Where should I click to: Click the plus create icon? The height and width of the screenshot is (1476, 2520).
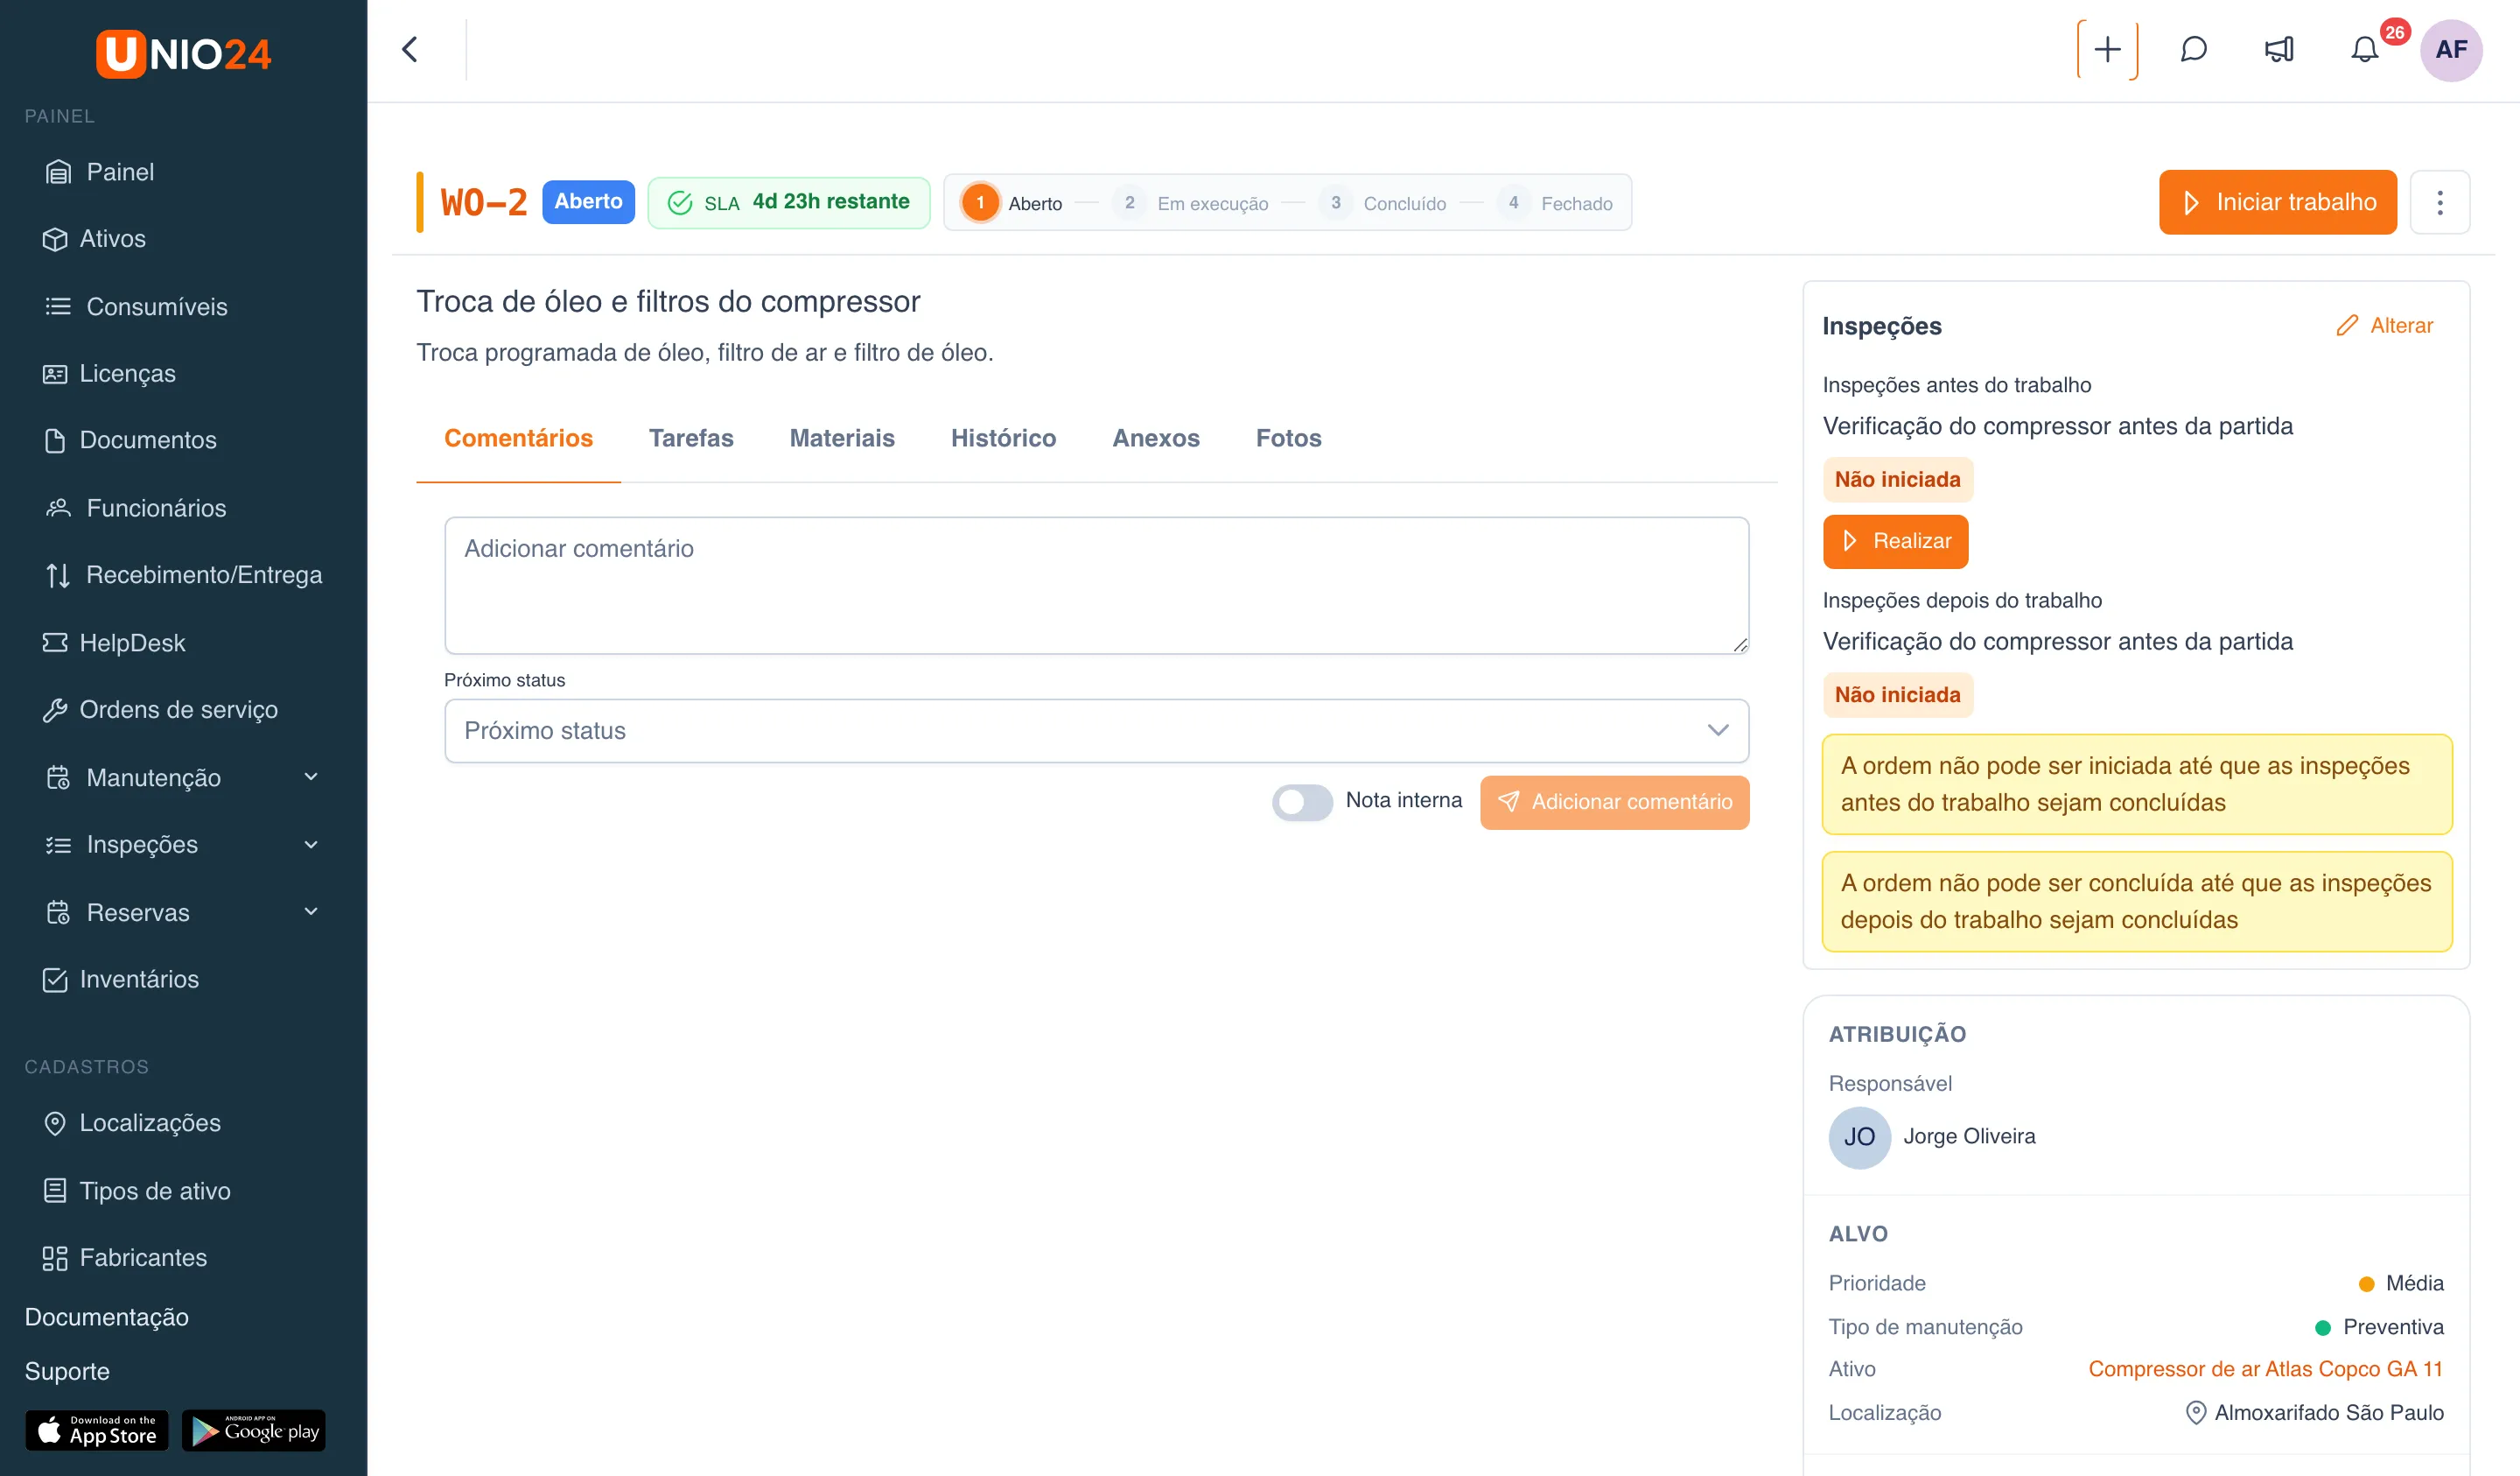click(2106, 50)
